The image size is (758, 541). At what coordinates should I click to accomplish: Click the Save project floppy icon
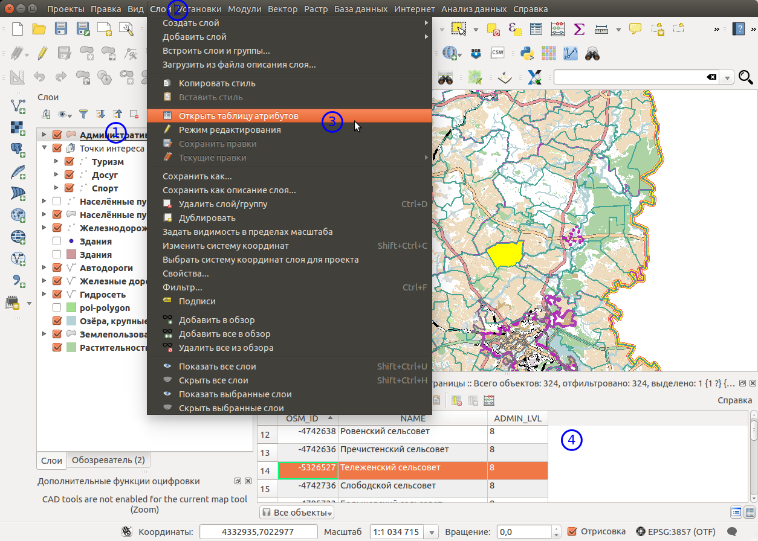coord(60,29)
